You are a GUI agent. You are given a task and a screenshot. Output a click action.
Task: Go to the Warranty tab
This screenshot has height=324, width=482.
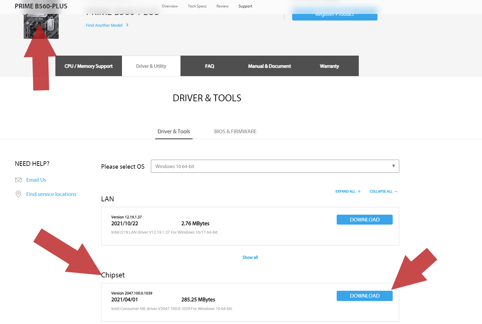pyautogui.click(x=330, y=66)
